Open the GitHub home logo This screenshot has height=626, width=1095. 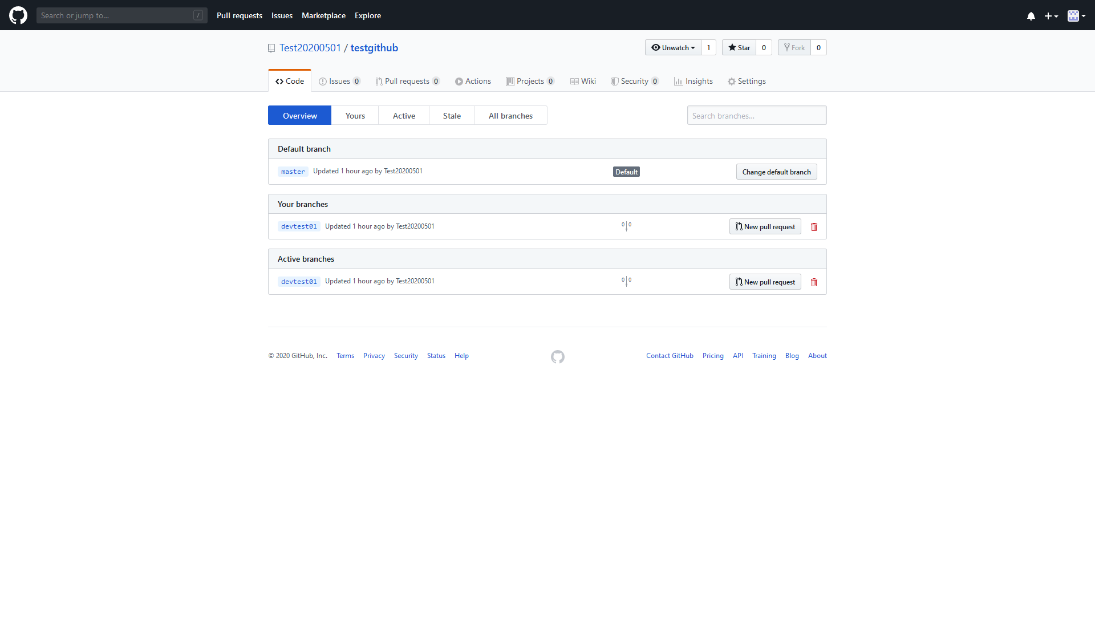click(18, 15)
